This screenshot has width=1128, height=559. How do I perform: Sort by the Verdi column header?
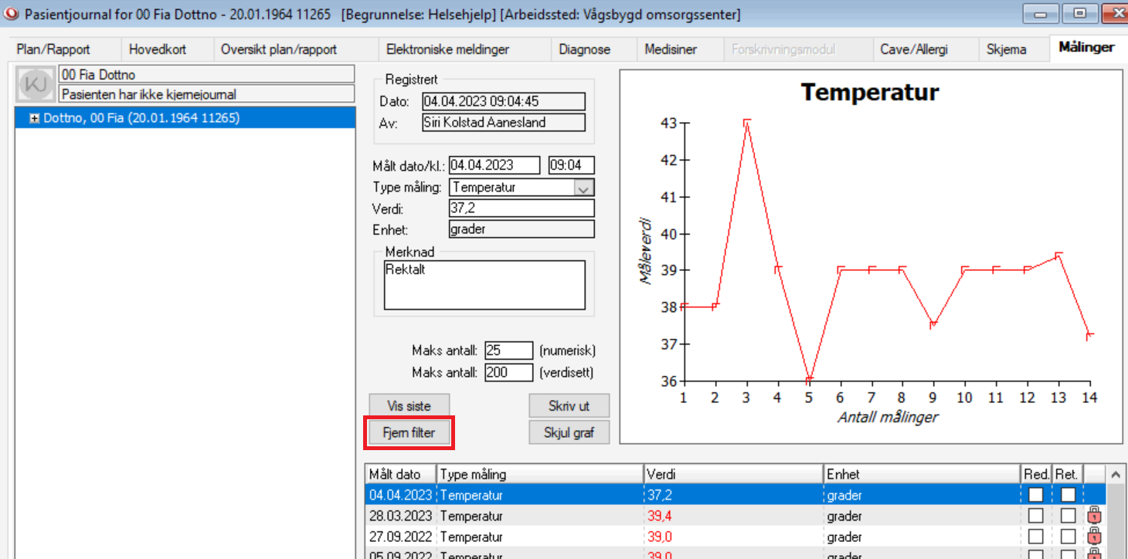click(733, 474)
